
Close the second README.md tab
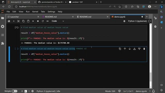[108, 17]
